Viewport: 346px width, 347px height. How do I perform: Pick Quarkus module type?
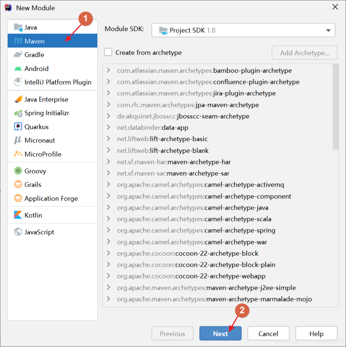pos(52,127)
